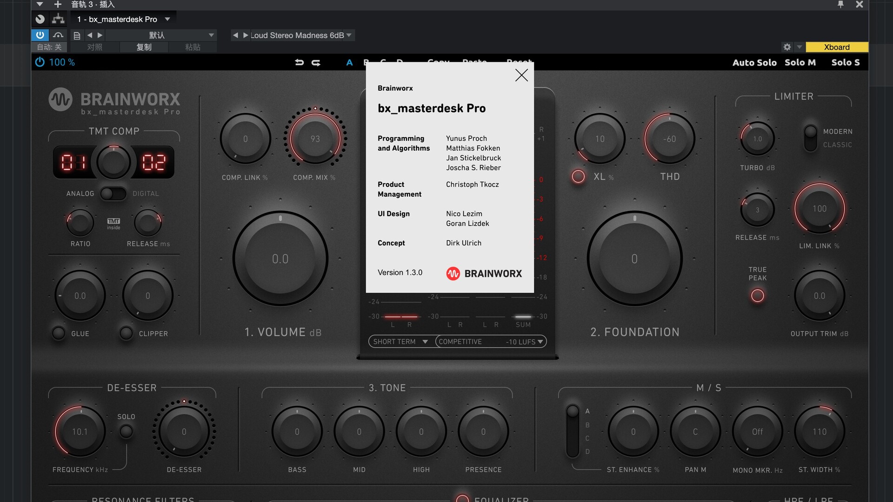
Task: Click the TURBO dB knob
Action: coord(758,139)
